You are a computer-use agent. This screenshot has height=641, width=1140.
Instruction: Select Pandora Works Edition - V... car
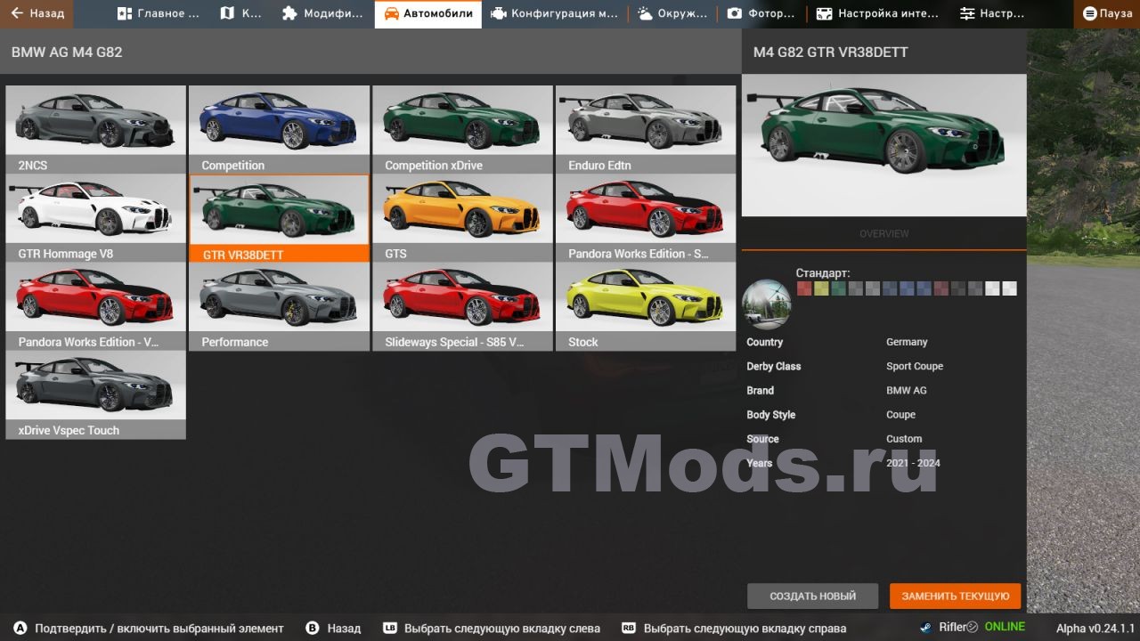coord(96,306)
